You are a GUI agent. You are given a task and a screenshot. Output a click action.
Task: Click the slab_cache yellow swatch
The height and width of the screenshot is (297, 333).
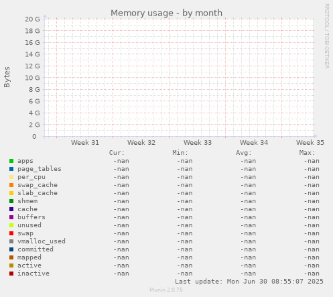click(11, 193)
